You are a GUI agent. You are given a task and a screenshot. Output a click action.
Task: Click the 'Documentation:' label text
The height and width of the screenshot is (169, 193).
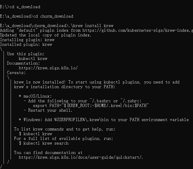pos(23,63)
